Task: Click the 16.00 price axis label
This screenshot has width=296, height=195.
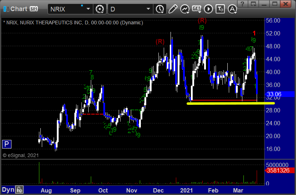Action: point(273,149)
